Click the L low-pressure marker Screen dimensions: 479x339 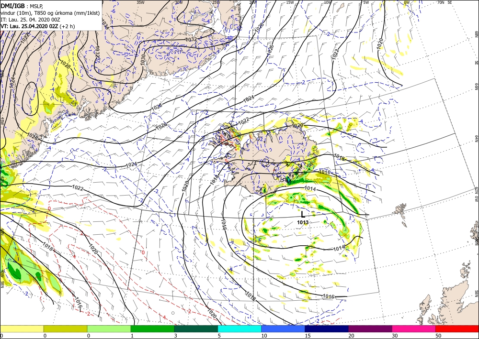point(303,214)
